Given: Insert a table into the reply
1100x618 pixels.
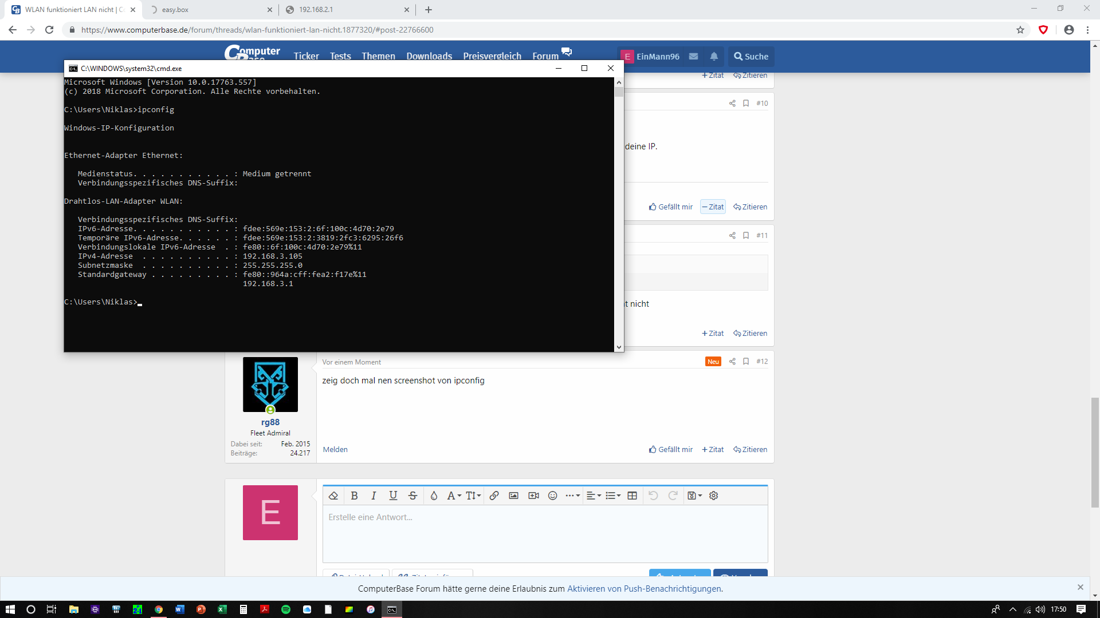Looking at the screenshot, I should click(x=632, y=496).
